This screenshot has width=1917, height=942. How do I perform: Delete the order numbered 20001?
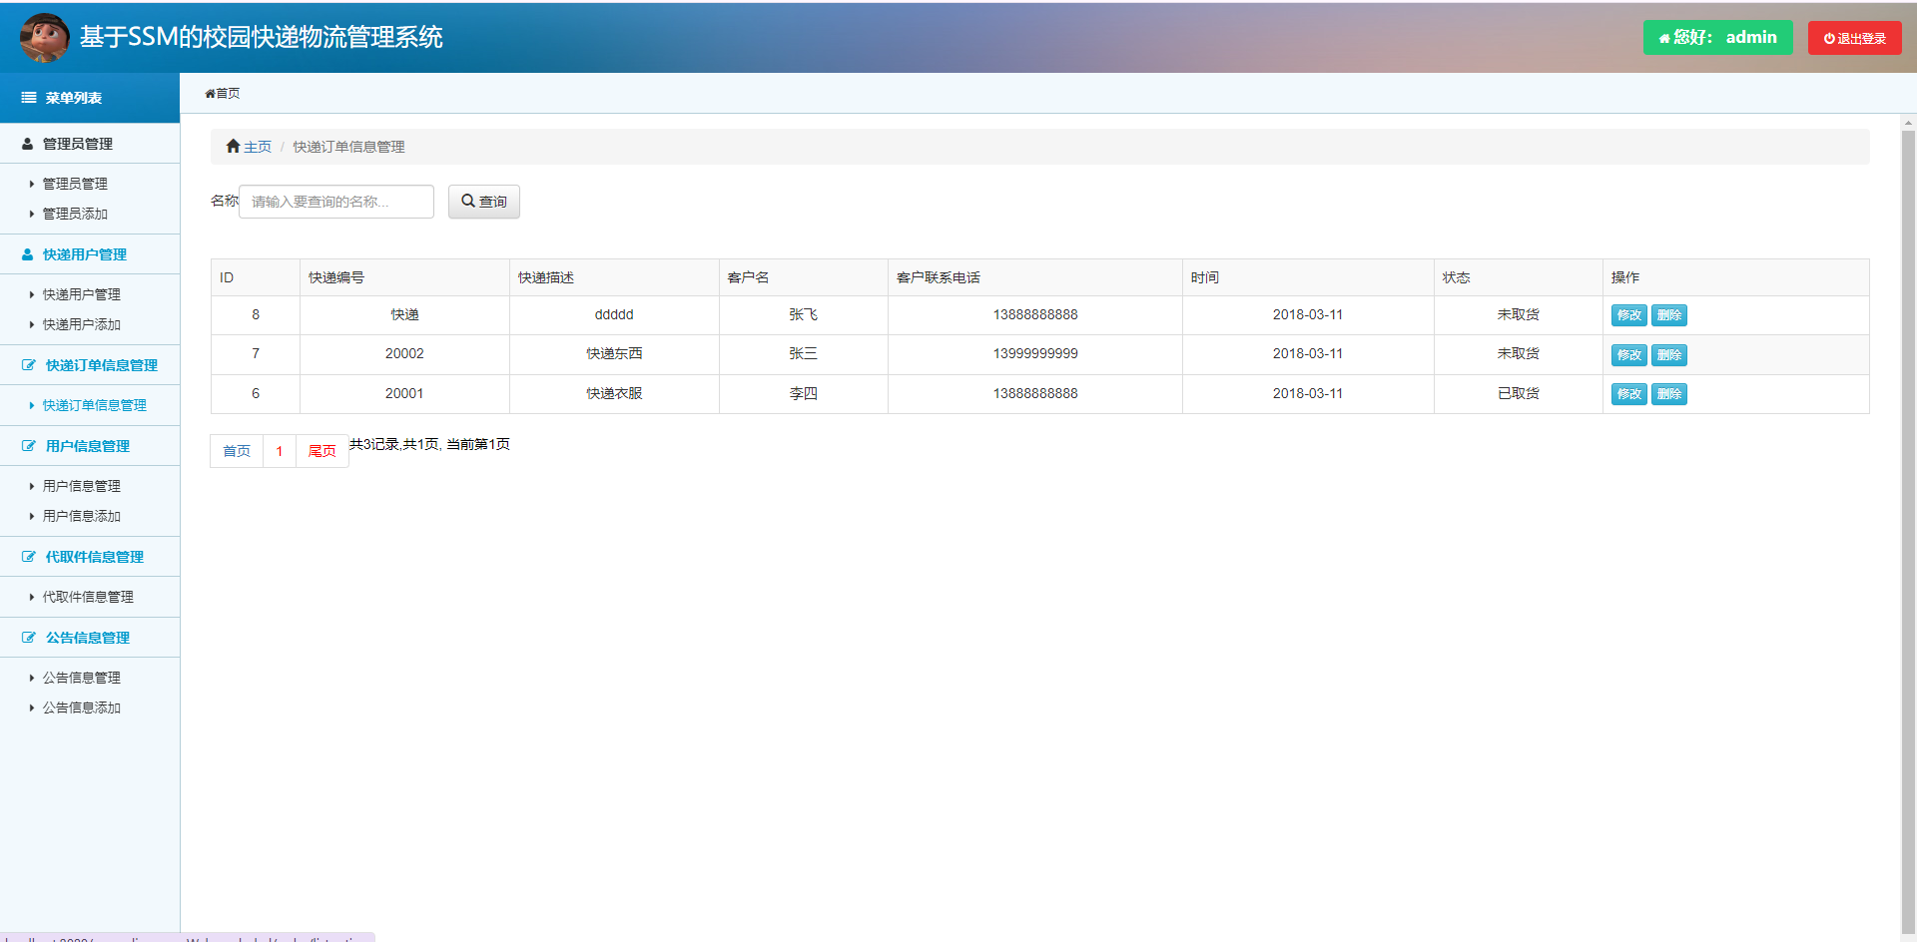tap(1668, 394)
